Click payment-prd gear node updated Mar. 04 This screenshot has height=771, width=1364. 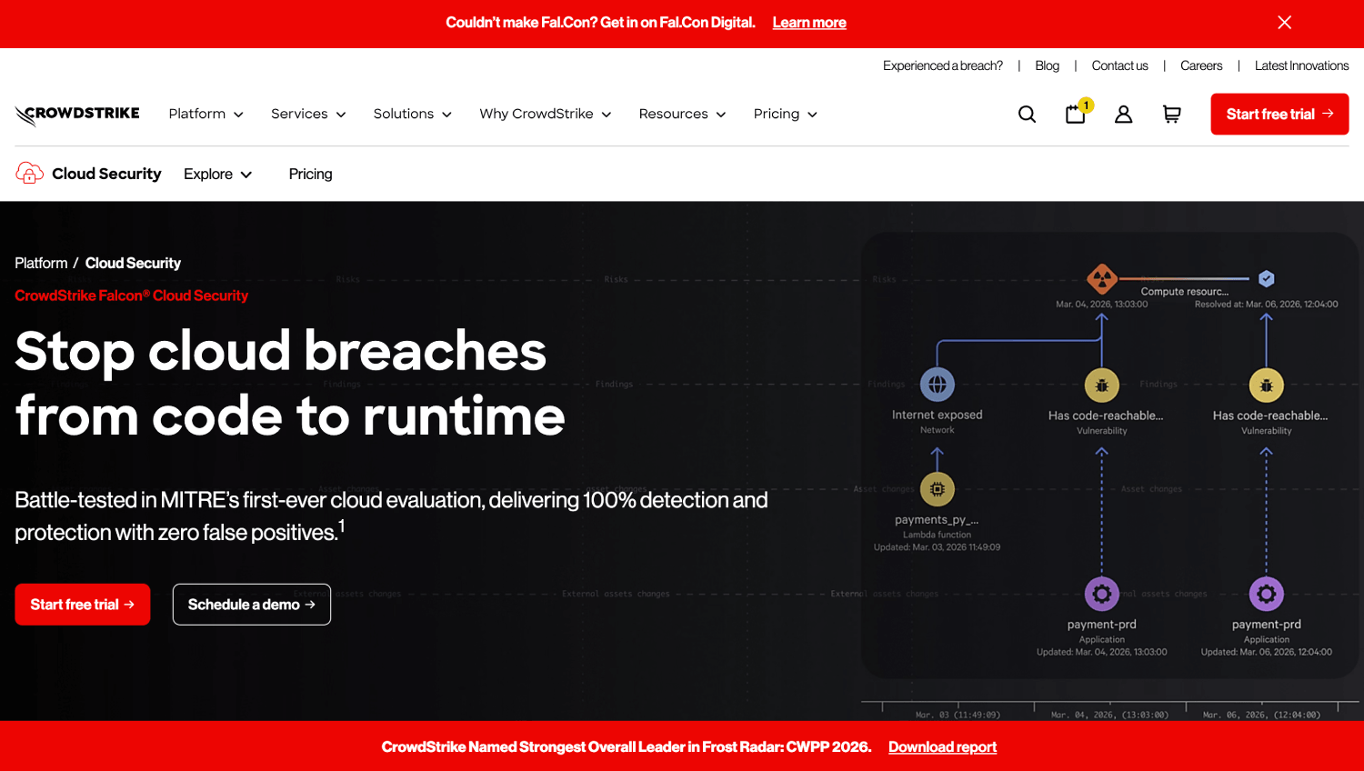[x=1102, y=595]
